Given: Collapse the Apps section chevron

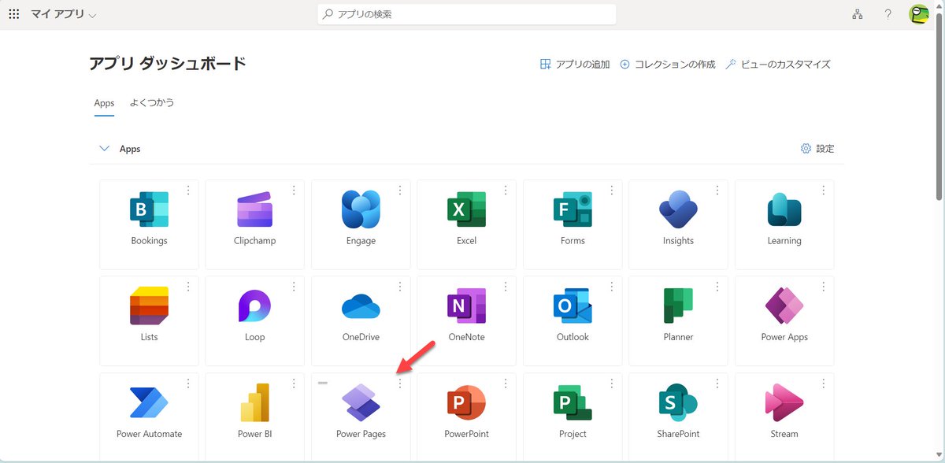Looking at the screenshot, I should pos(104,148).
